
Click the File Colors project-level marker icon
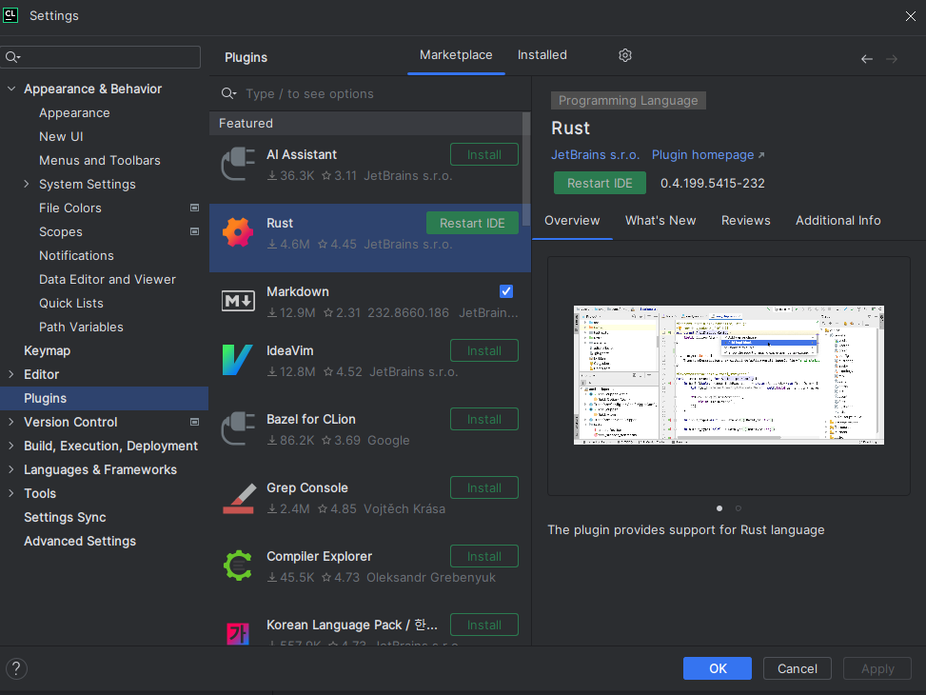pyautogui.click(x=194, y=208)
